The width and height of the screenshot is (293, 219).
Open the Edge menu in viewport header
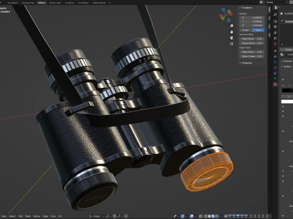(46, 217)
